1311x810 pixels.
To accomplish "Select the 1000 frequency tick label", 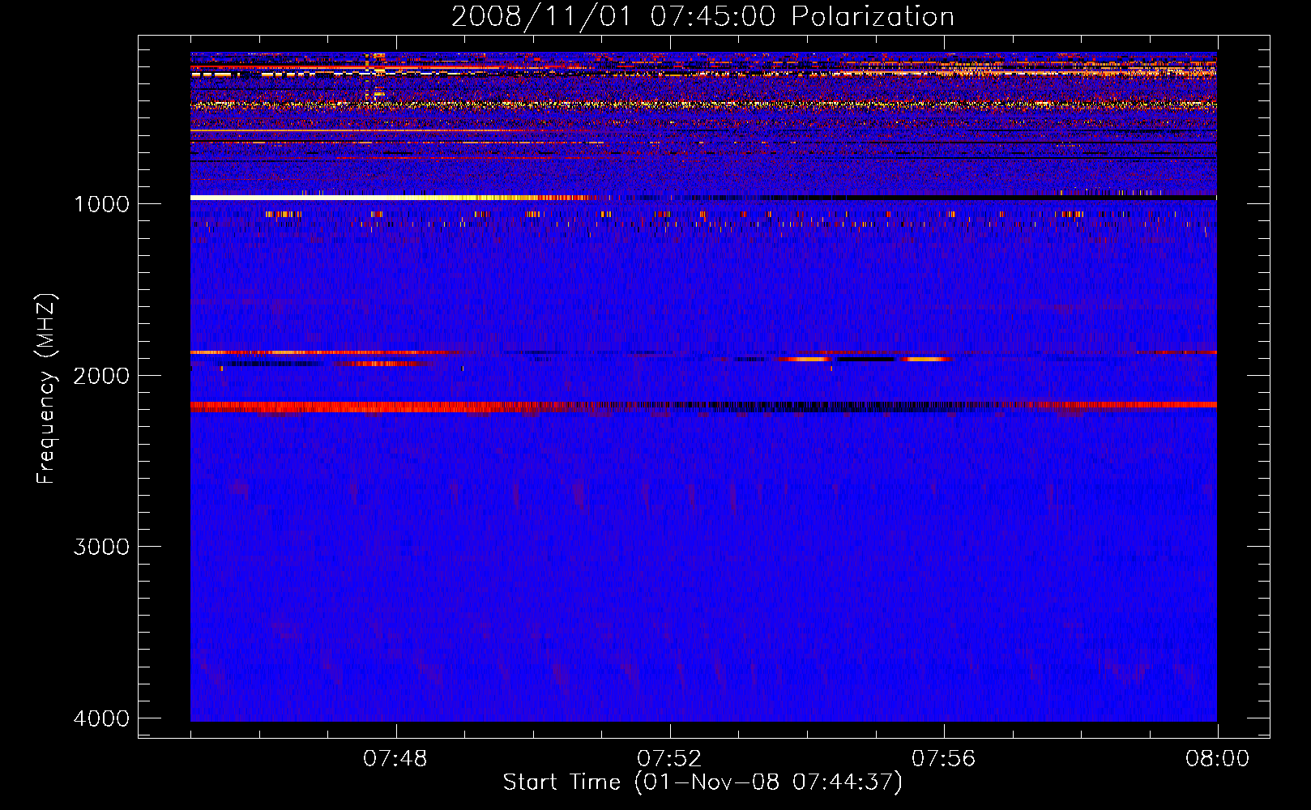I will [x=101, y=203].
